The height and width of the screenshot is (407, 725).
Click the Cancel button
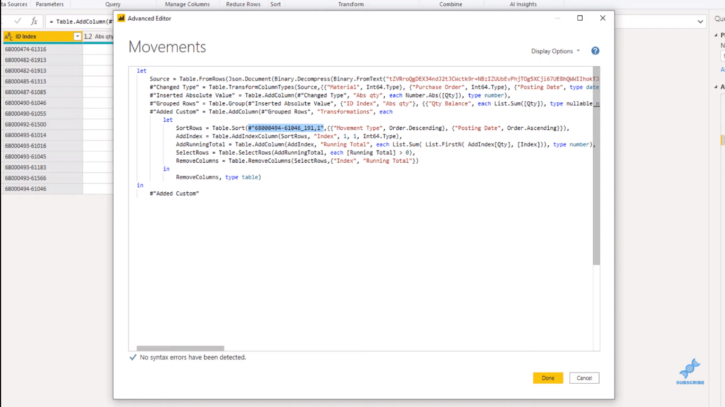(x=584, y=378)
